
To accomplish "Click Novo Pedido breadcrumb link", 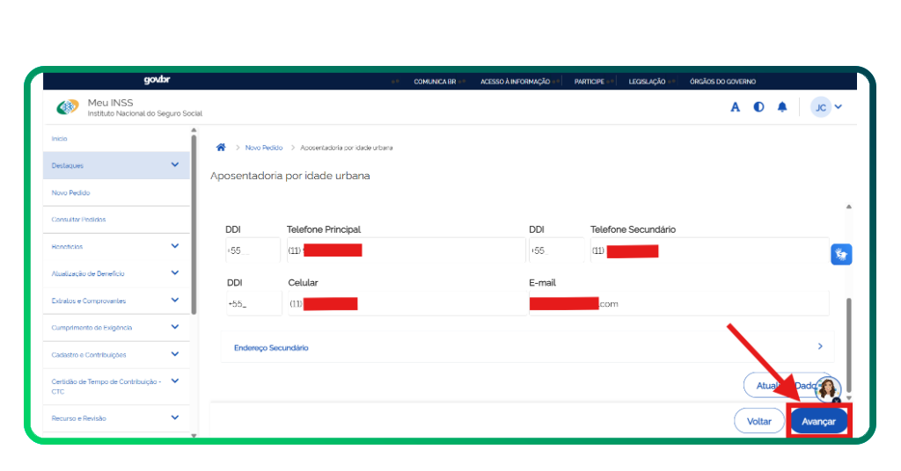I will tap(263, 148).
